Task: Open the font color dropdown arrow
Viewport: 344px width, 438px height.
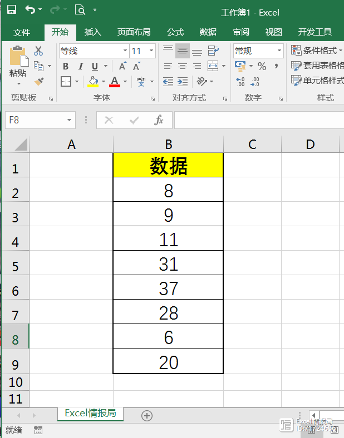Action: coord(125,82)
